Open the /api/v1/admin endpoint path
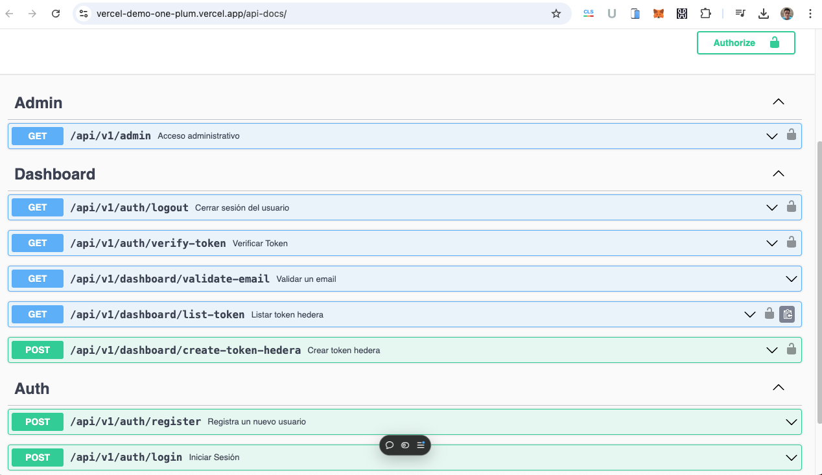 click(110, 136)
